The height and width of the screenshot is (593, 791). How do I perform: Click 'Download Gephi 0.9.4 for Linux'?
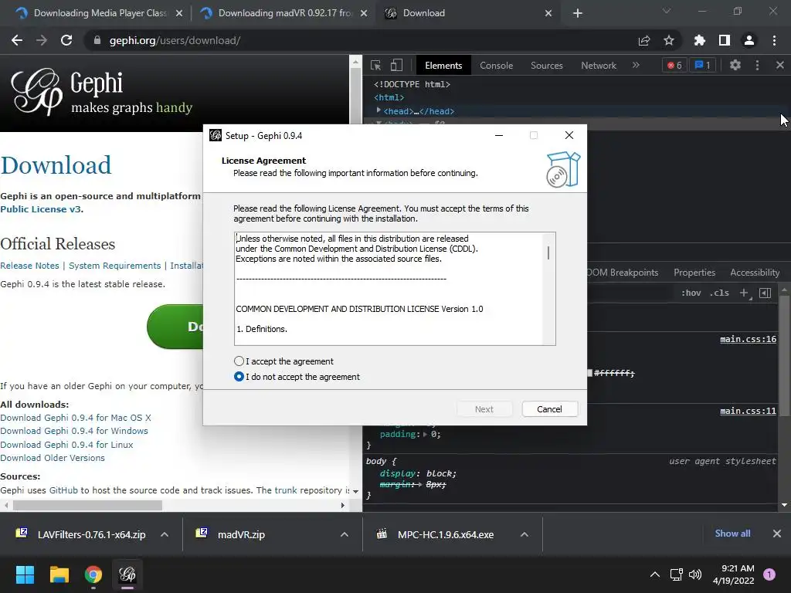point(66,444)
